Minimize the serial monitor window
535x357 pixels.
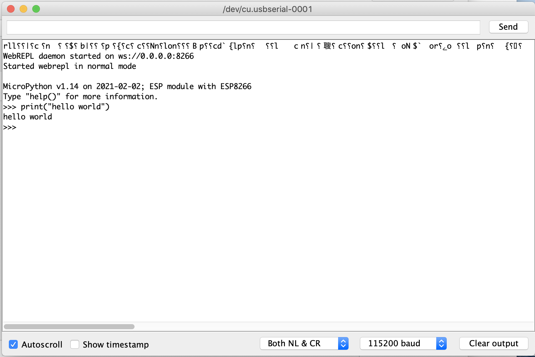[x=23, y=9]
